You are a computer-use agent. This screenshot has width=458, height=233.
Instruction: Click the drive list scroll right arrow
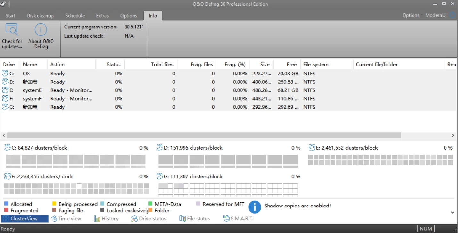coord(453,136)
